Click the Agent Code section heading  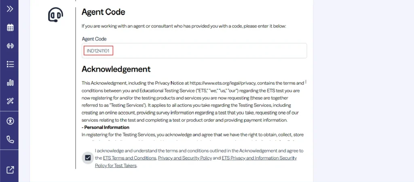point(103,12)
